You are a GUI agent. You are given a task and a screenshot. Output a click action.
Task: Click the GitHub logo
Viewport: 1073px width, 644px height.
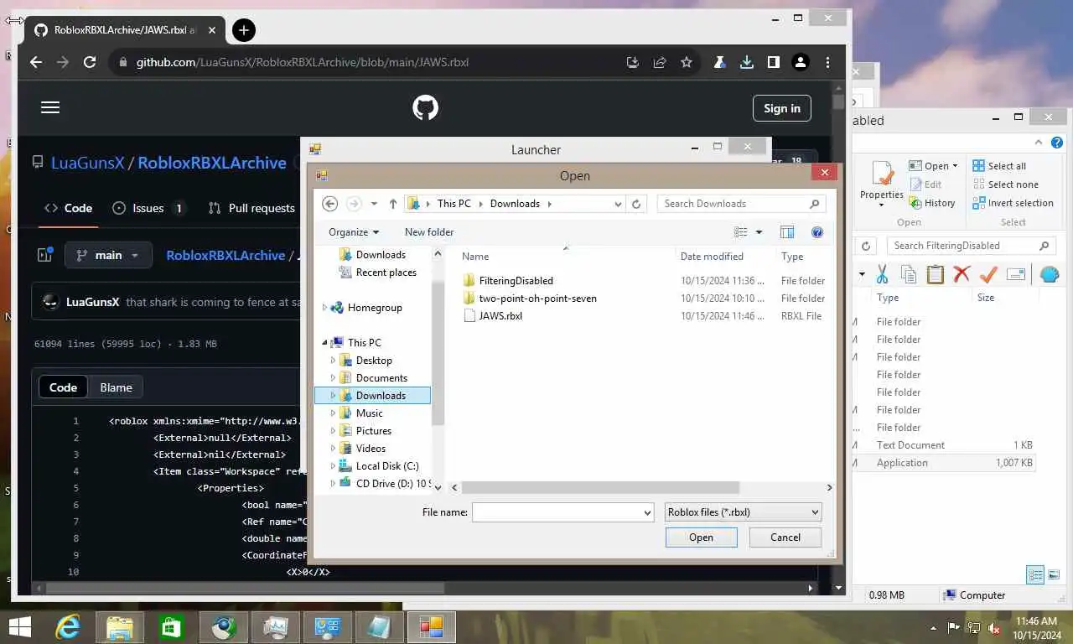click(x=426, y=107)
